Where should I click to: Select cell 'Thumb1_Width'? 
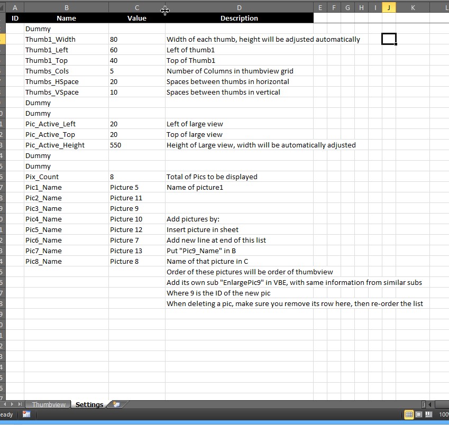click(x=67, y=39)
